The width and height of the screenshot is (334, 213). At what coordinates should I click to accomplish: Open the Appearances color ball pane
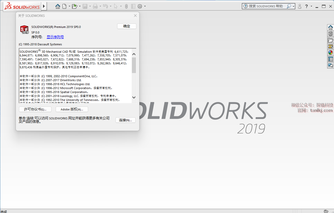(x=331, y=53)
